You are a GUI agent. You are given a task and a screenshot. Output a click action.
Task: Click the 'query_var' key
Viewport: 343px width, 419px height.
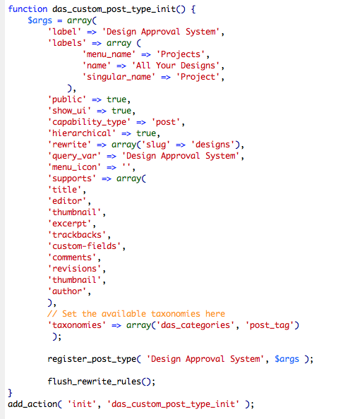74,156
